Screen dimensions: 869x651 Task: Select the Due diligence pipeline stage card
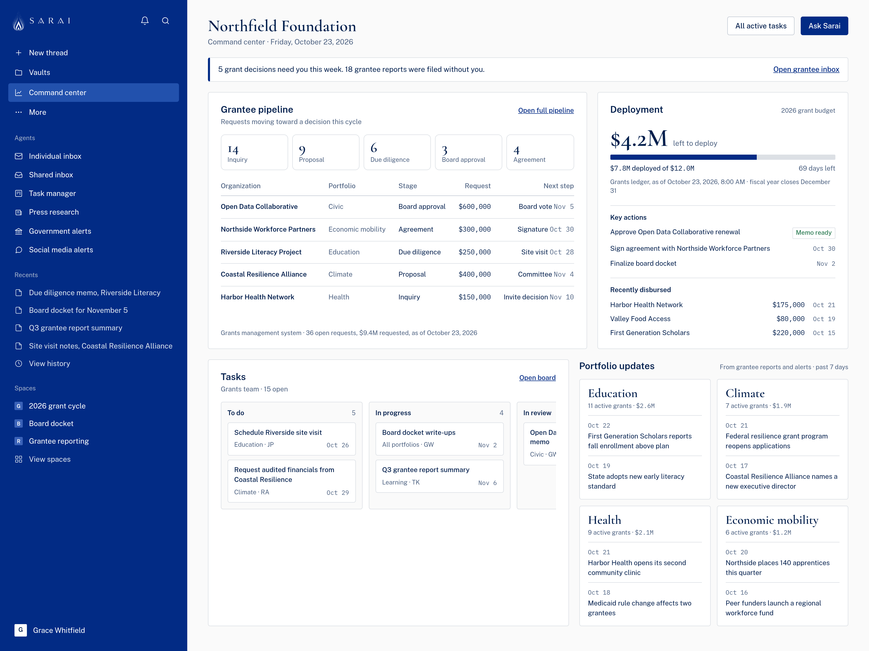[397, 152]
